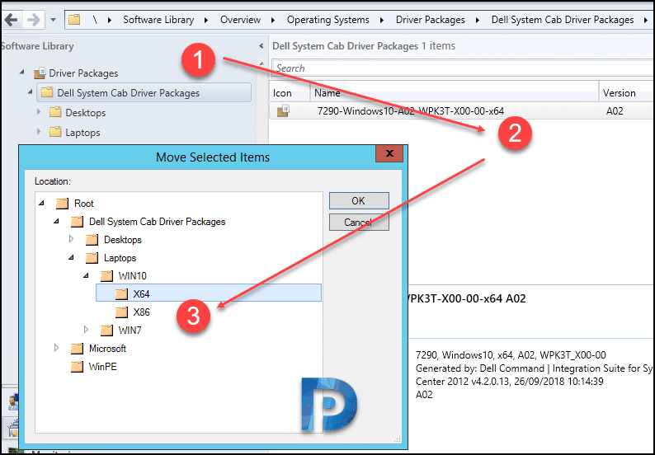Select Root folder in dialog tree

pos(83,204)
